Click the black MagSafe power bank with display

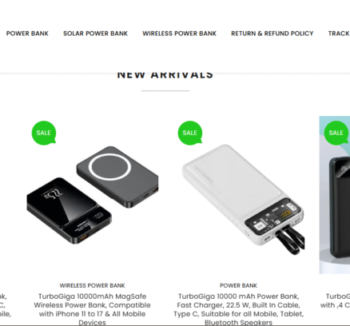tap(69, 210)
